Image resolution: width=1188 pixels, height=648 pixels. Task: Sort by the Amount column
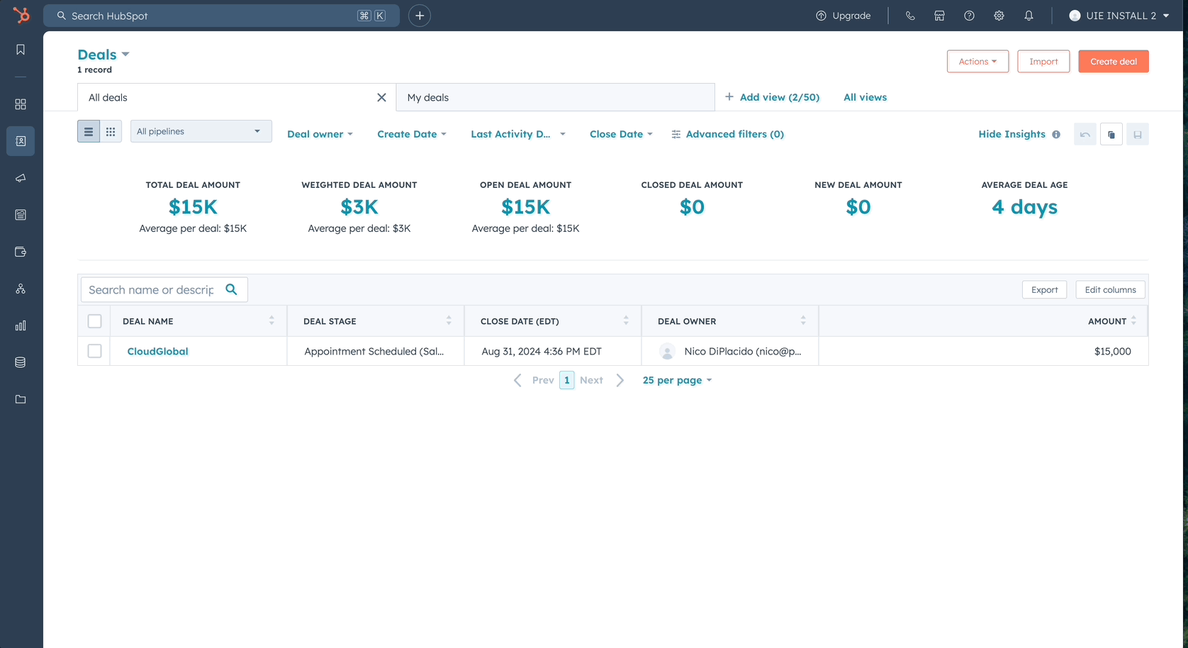coord(1133,321)
